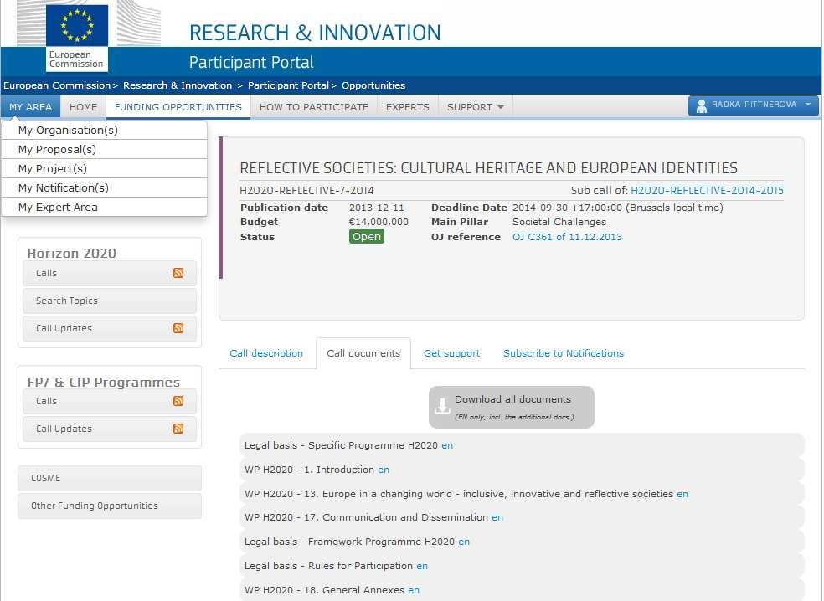This screenshot has width=824, height=601.
Task: Click European Commission breadcrumb link
Action: 57,85
